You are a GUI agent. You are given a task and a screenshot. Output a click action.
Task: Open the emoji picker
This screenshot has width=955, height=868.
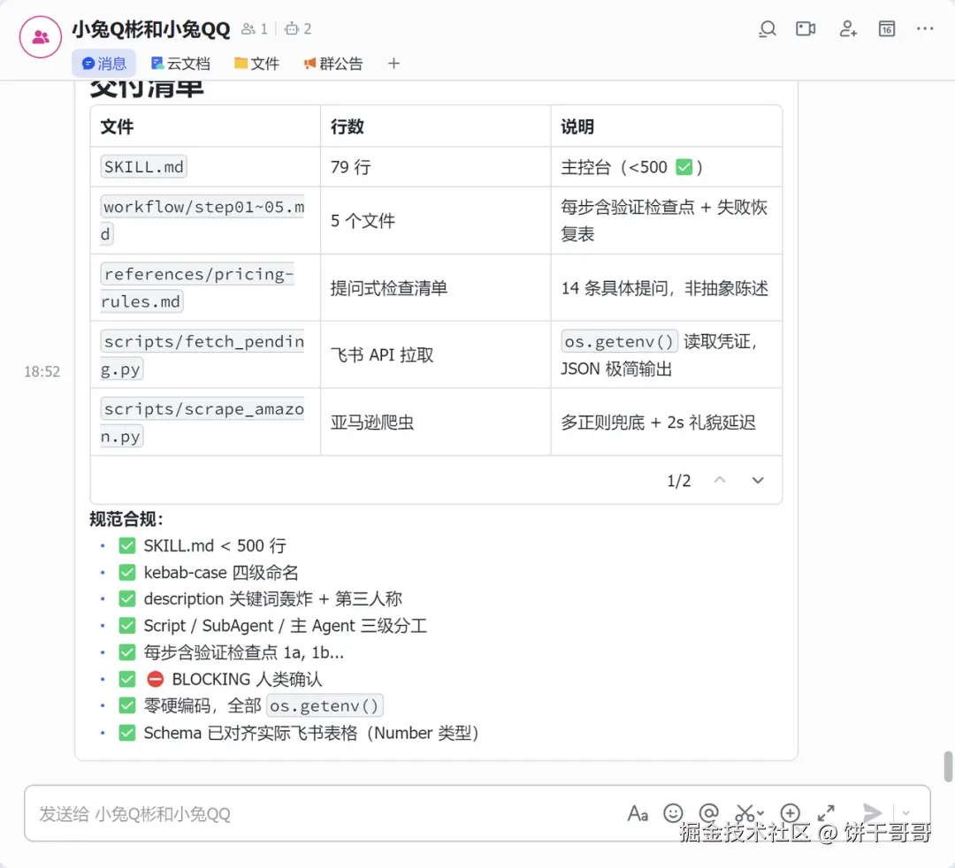tap(673, 813)
